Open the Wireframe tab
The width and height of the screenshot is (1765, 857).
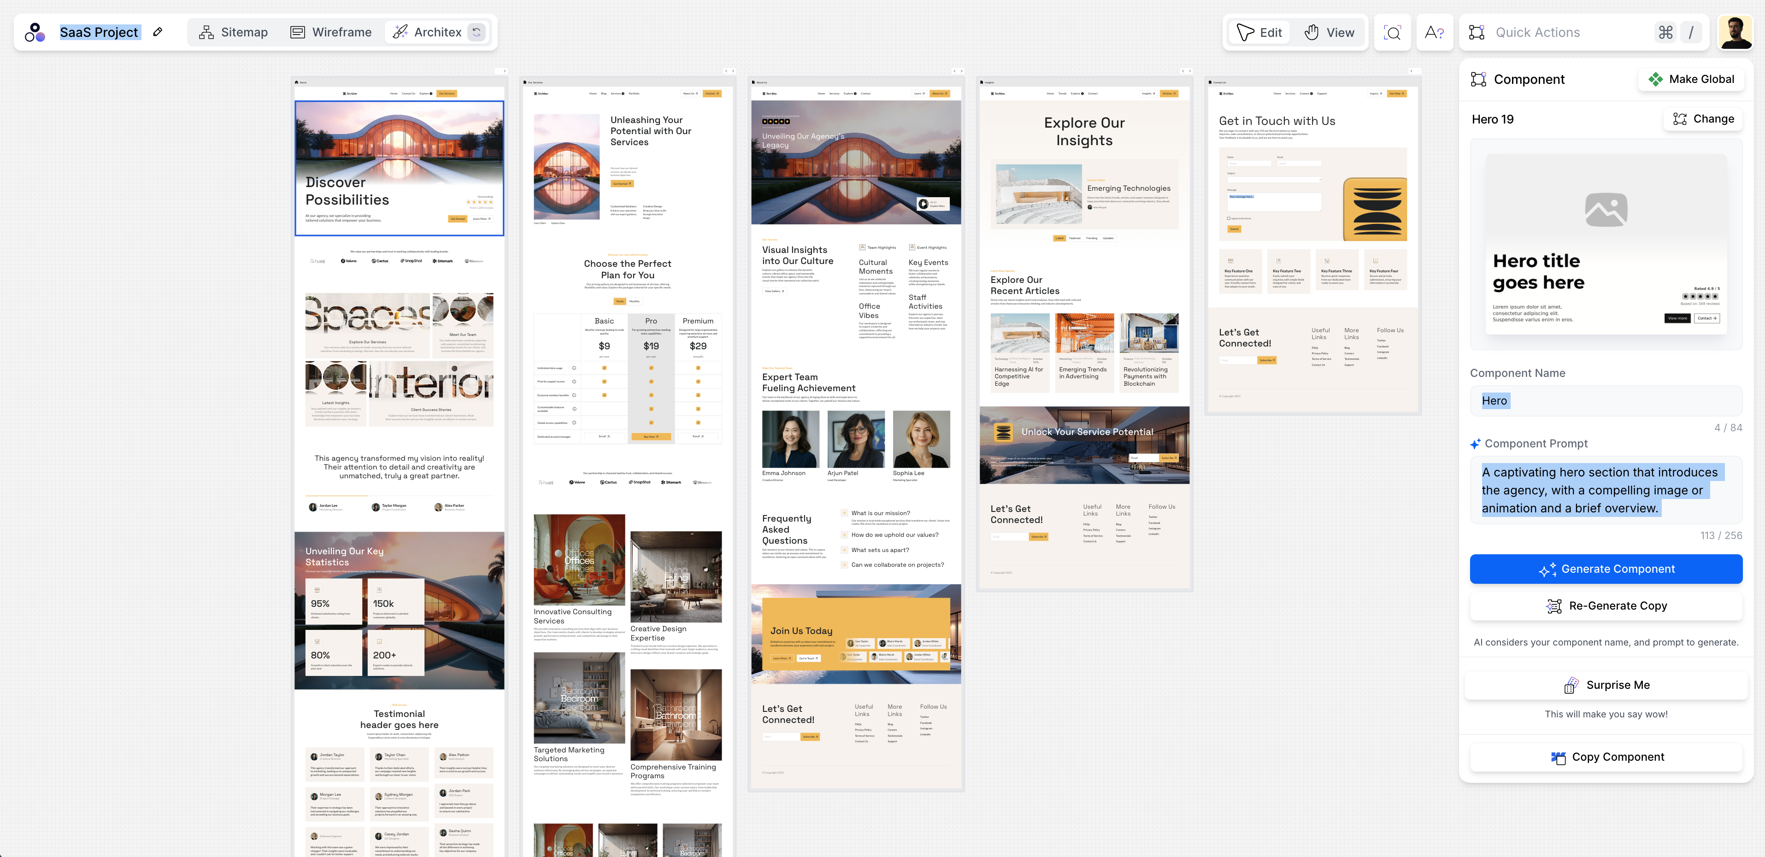coord(331,32)
